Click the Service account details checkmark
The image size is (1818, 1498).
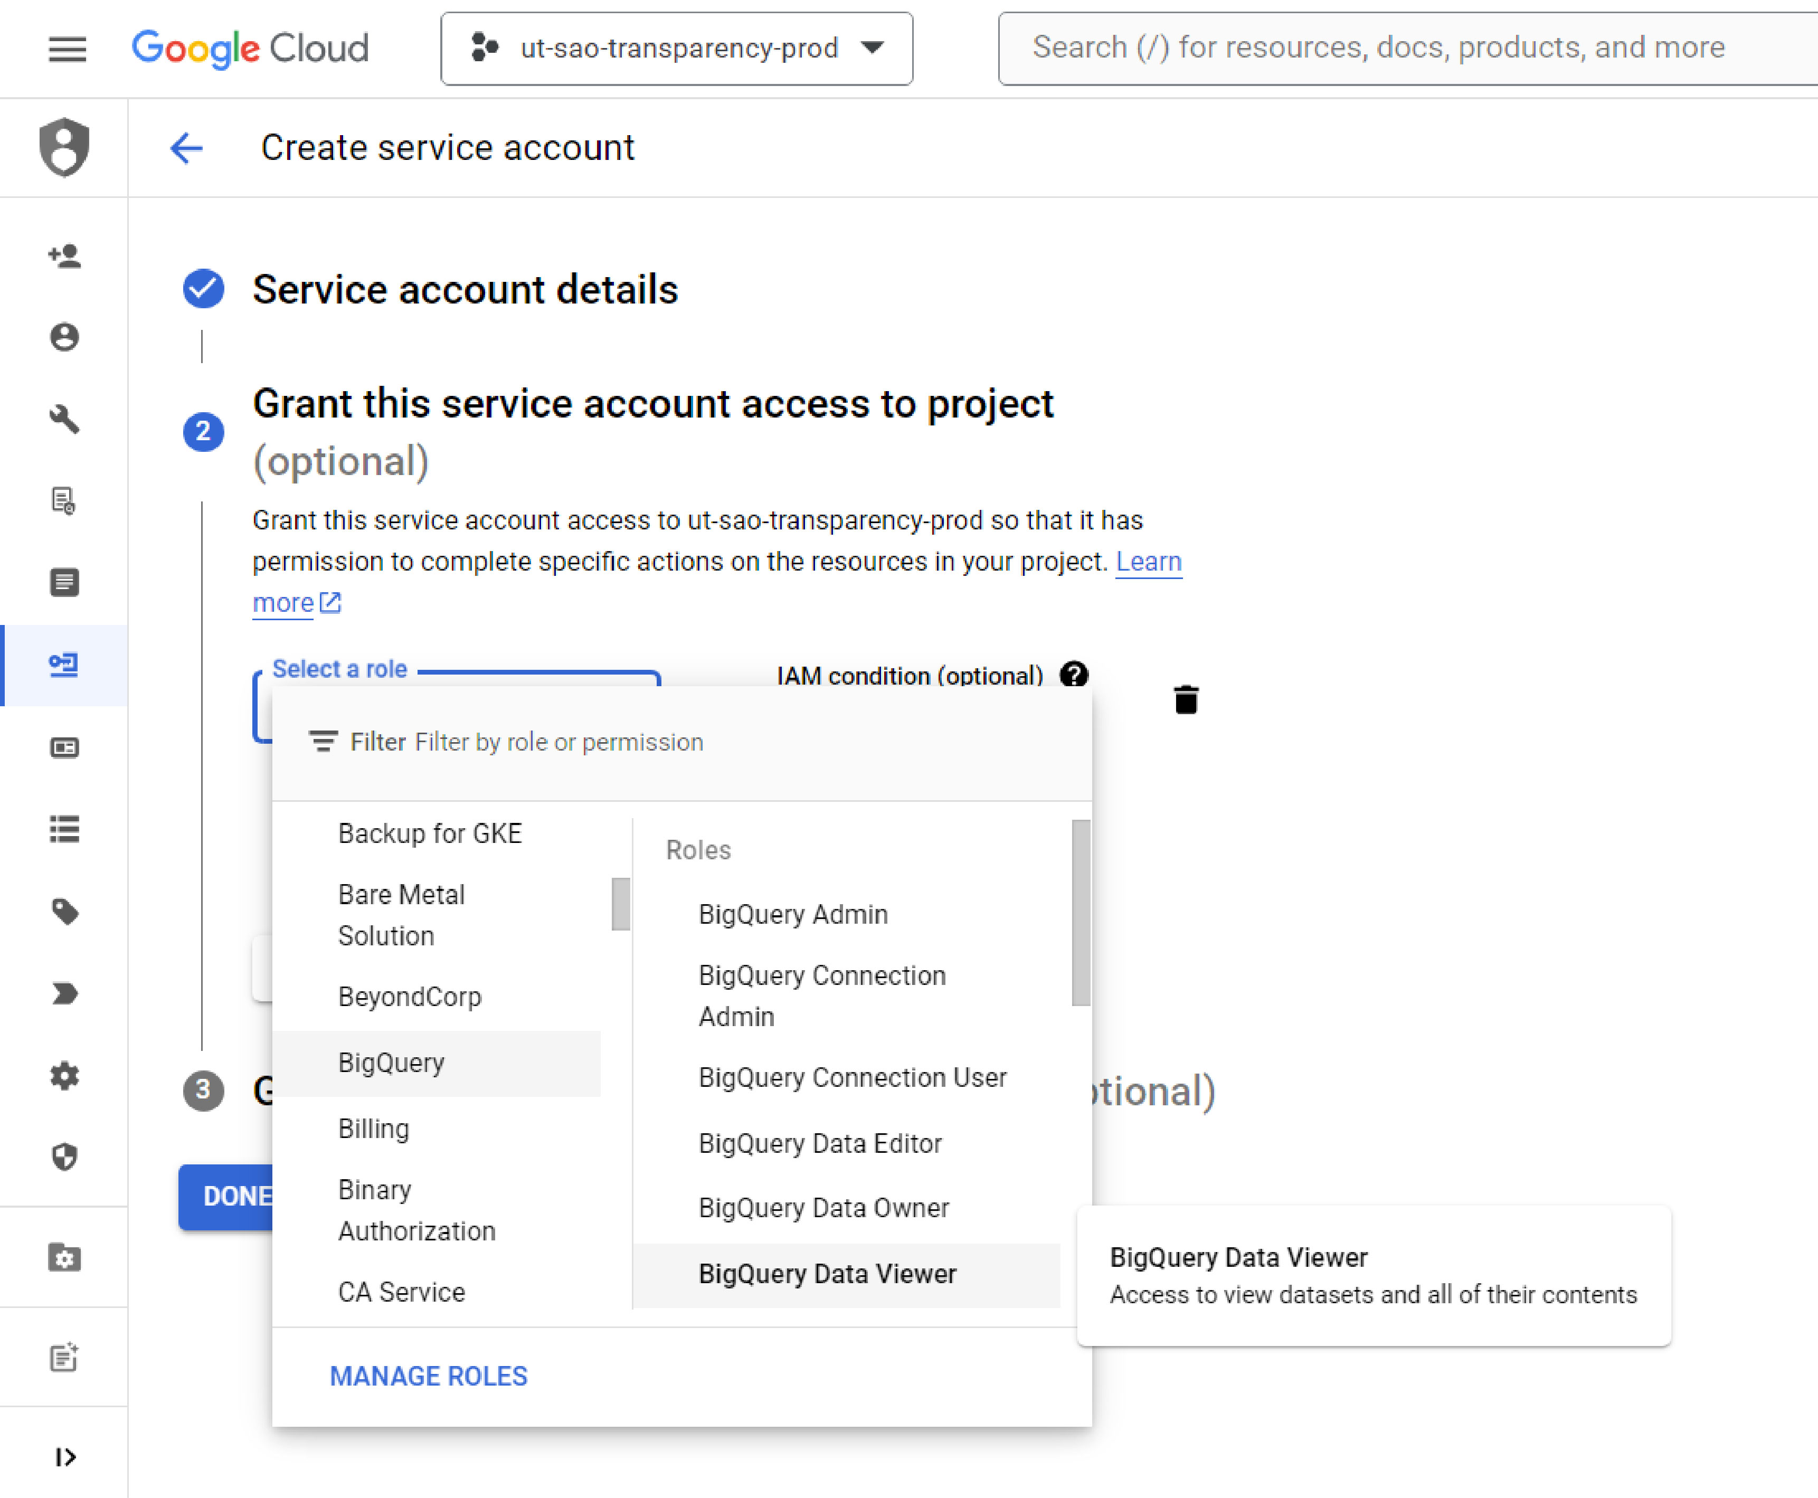(204, 290)
